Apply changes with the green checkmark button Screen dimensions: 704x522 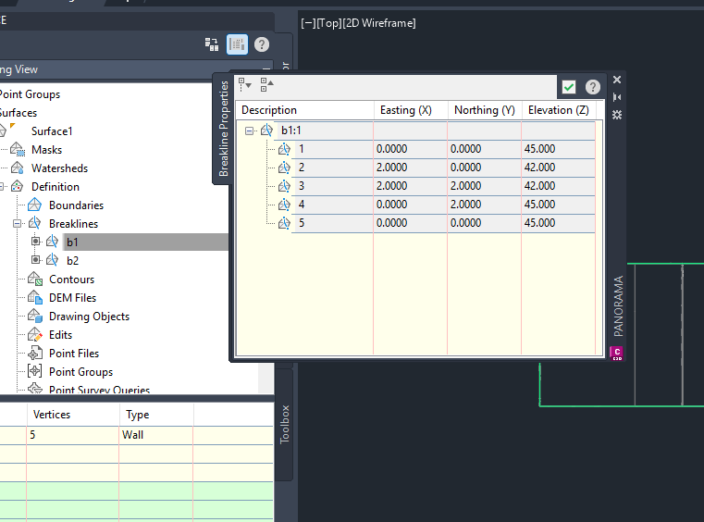point(569,87)
